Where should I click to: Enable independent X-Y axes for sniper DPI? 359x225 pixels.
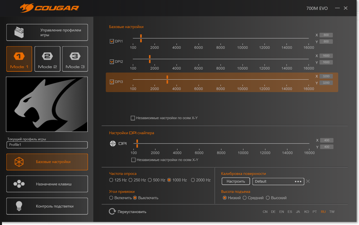tap(133, 160)
